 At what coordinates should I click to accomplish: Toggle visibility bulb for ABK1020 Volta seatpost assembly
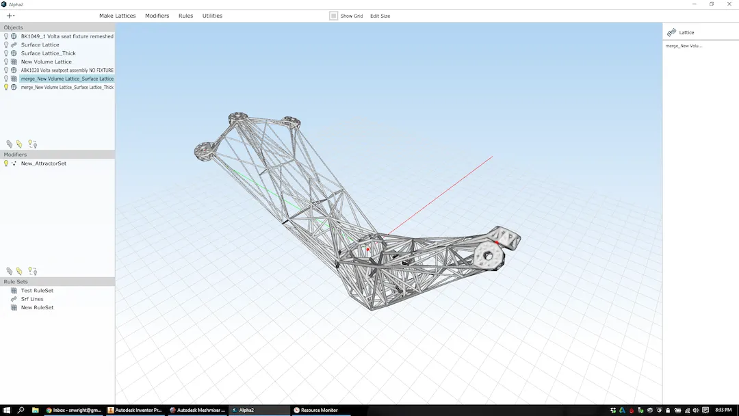click(x=6, y=70)
